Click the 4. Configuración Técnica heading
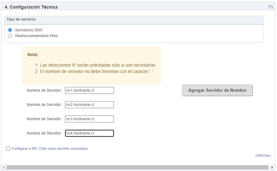Screen dimensions: 277x171 [x=31, y=7]
